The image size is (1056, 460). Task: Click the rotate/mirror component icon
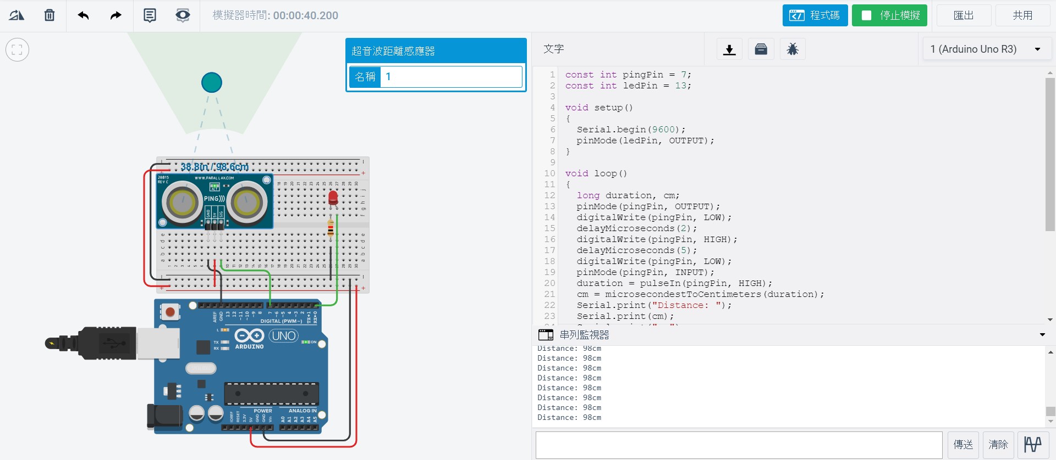pos(16,15)
